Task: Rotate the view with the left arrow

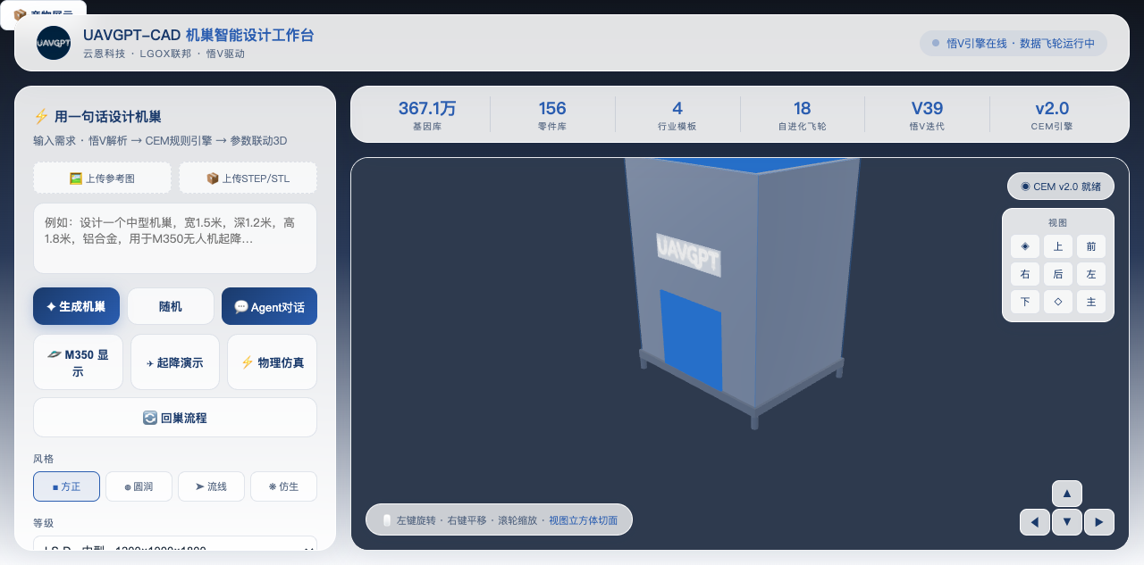Action: point(1035,522)
